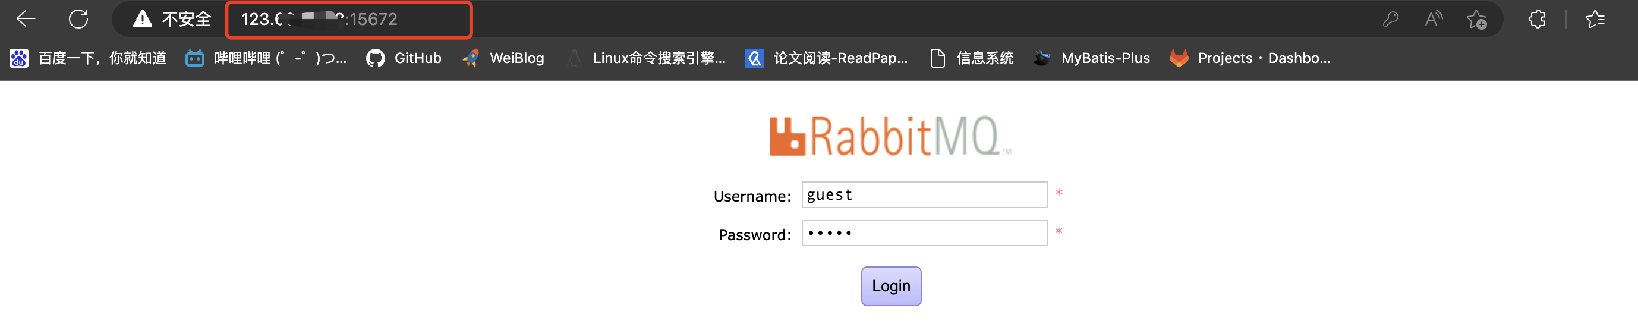Viewport: 1638px width, 327px height.
Task: Click the not-secure warning triangle icon
Action: (143, 19)
